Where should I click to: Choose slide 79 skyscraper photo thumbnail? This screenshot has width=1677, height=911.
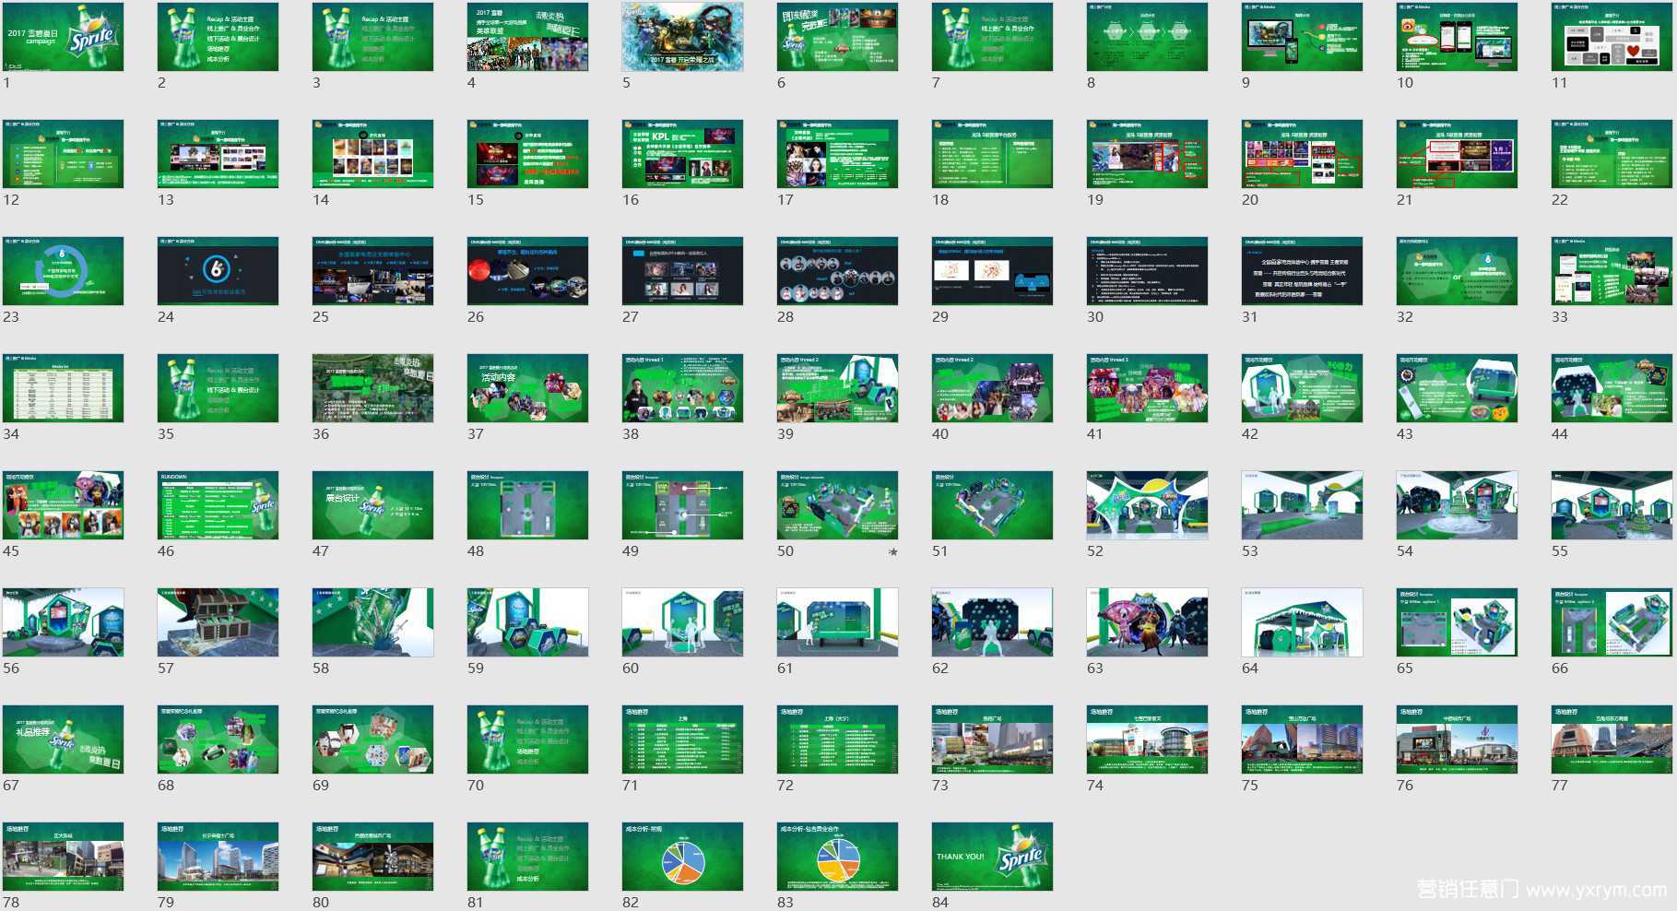218,857
